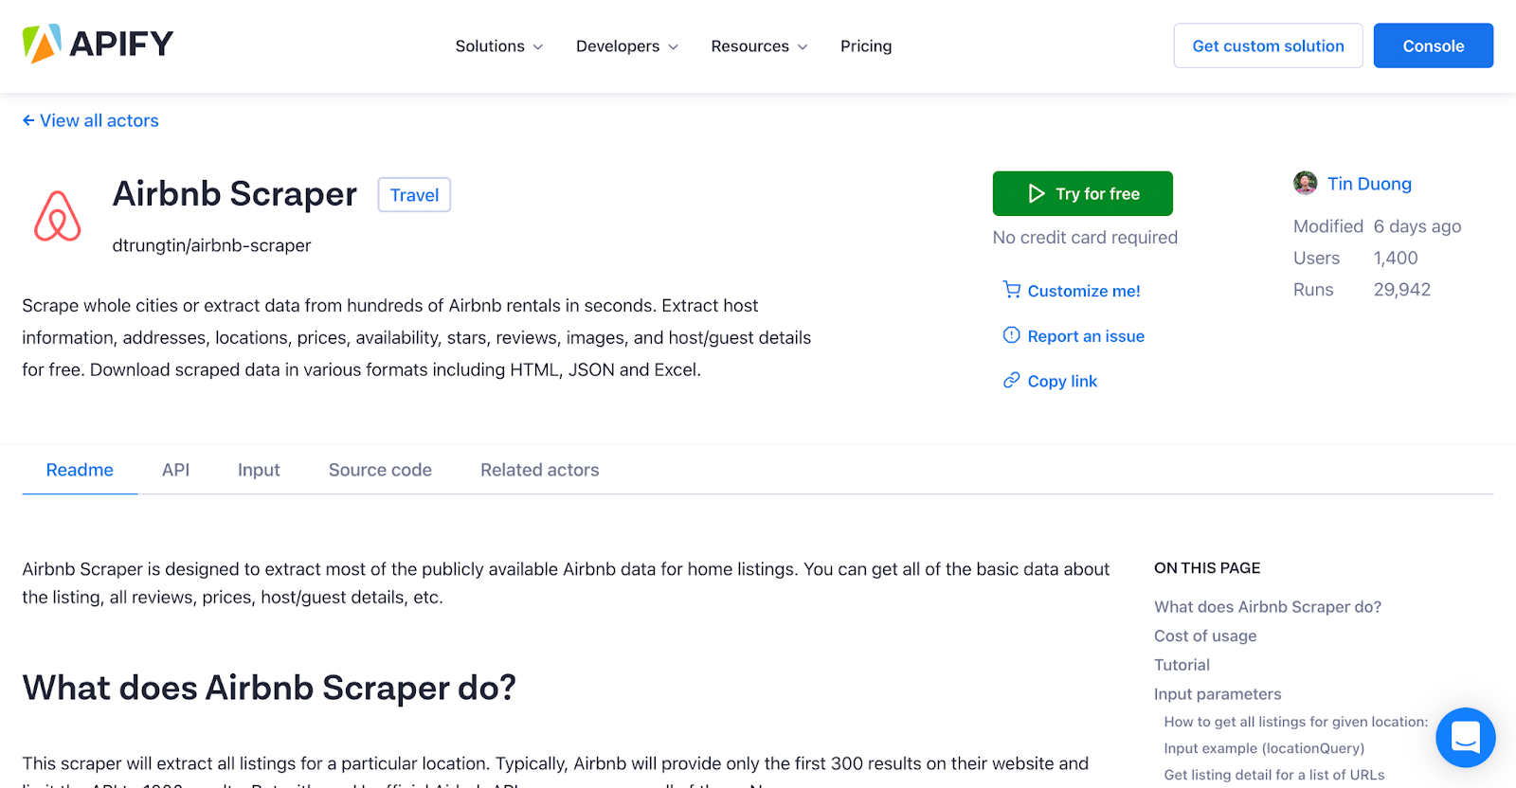
Task: Click the Airbnb Scraper title heading
Action: click(x=234, y=194)
